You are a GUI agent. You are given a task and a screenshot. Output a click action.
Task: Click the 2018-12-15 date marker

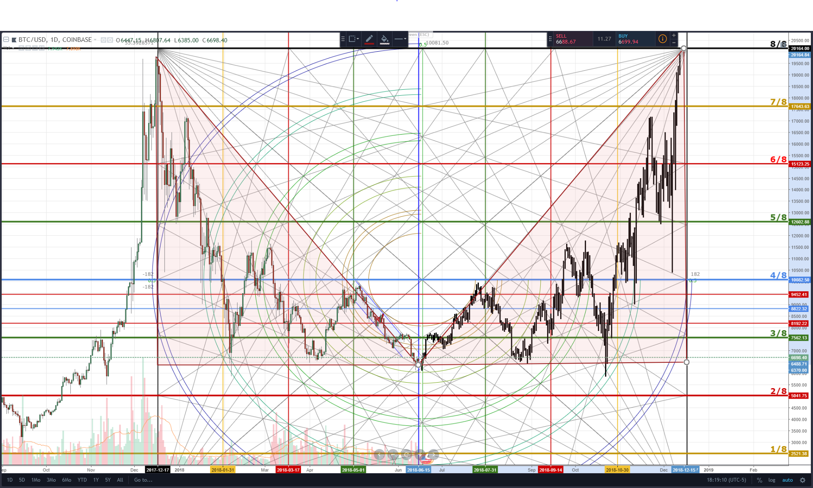click(685, 470)
